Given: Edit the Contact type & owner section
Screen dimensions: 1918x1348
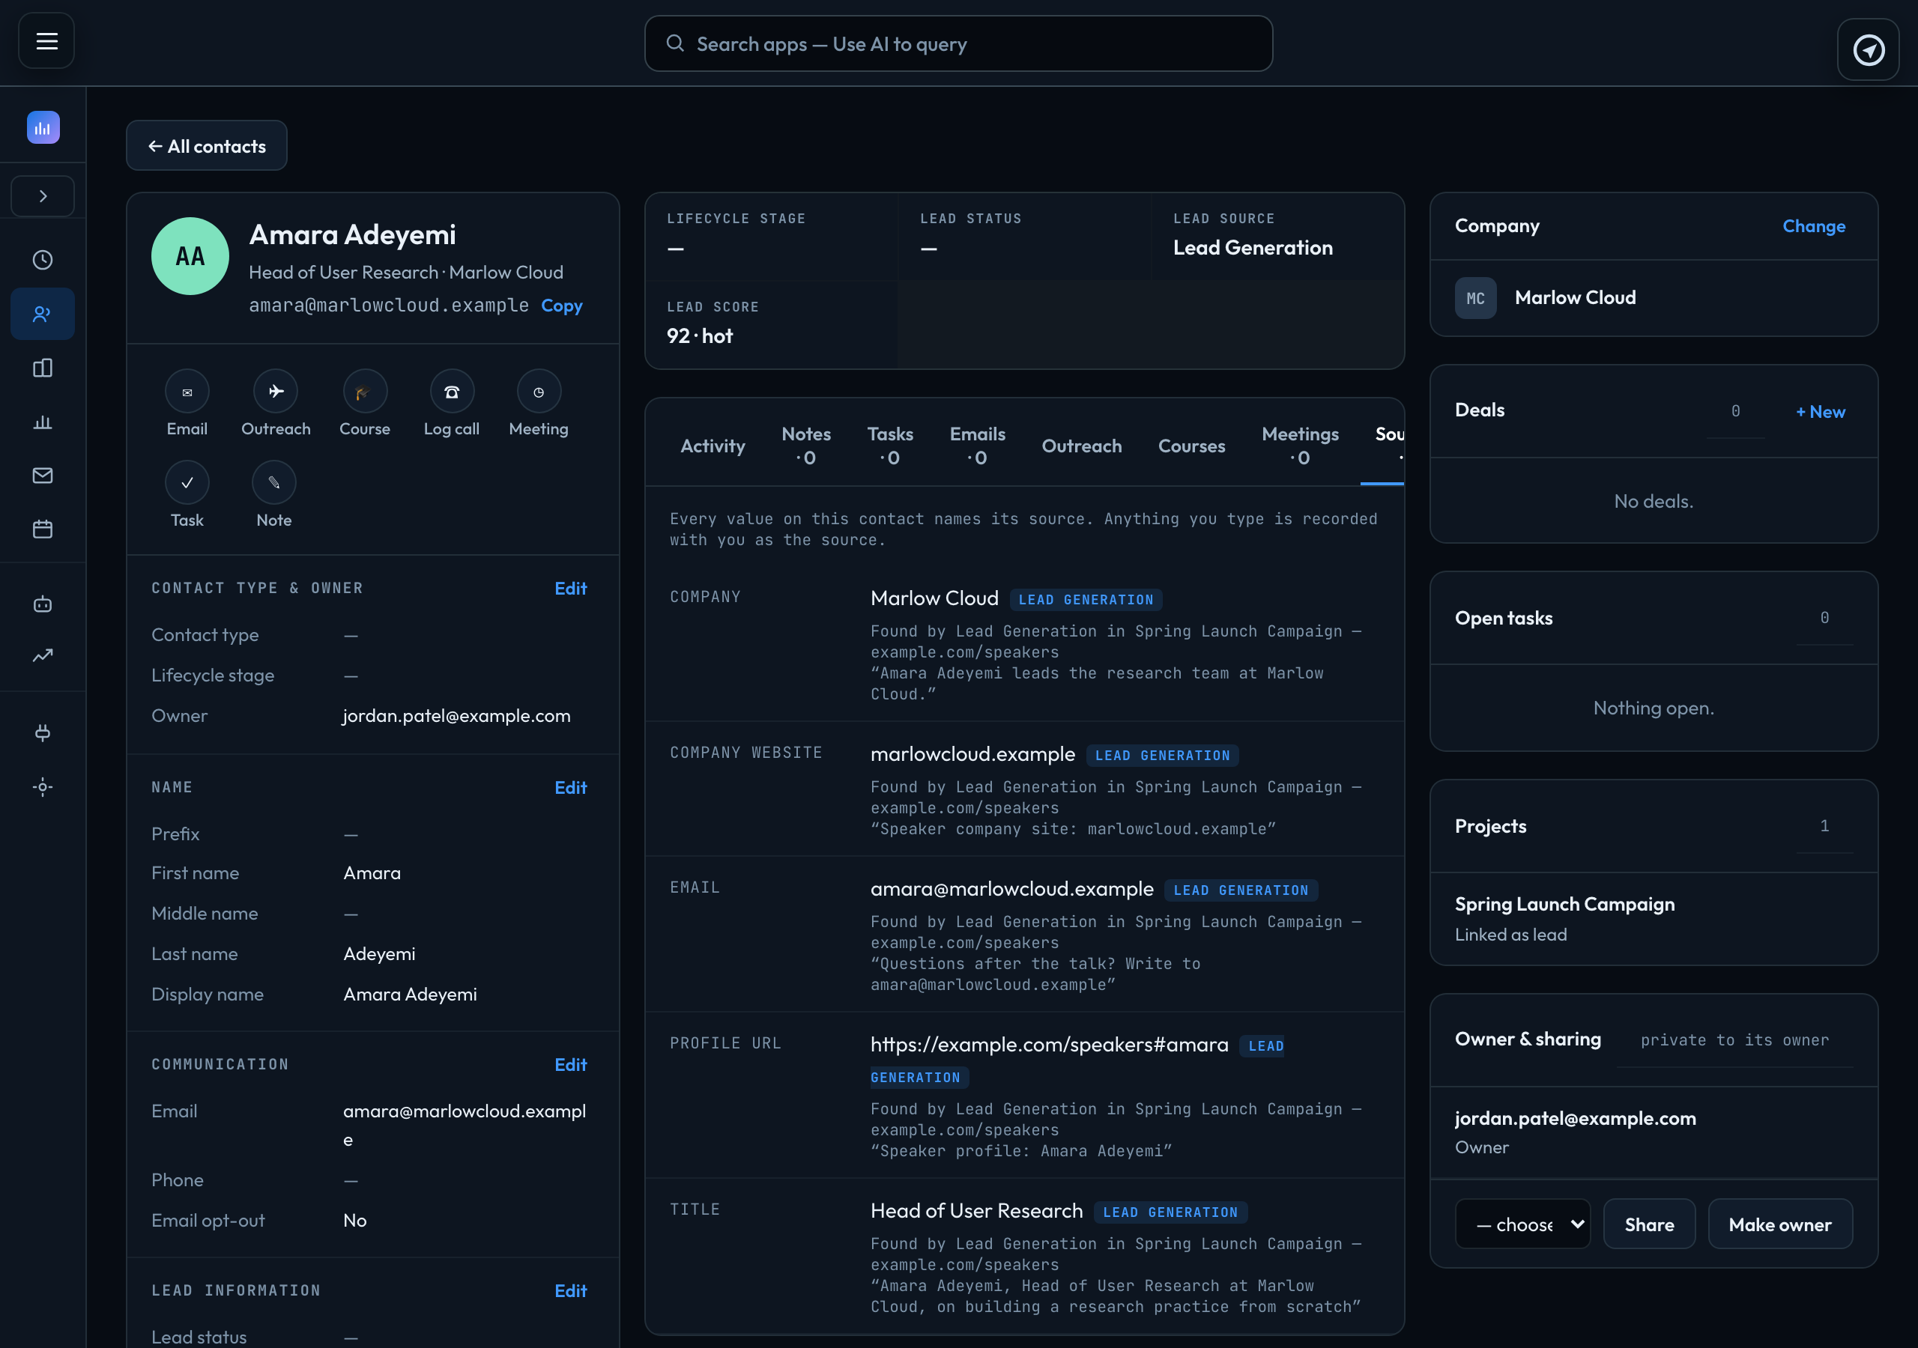Looking at the screenshot, I should (x=571, y=588).
